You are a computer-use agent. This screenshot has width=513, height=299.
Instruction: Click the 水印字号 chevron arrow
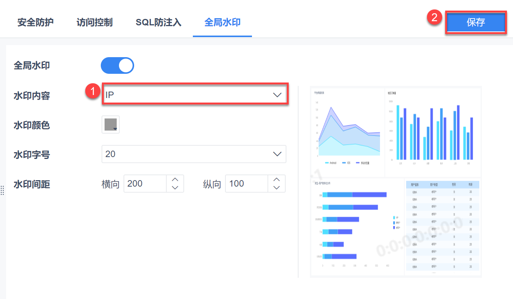tap(277, 154)
